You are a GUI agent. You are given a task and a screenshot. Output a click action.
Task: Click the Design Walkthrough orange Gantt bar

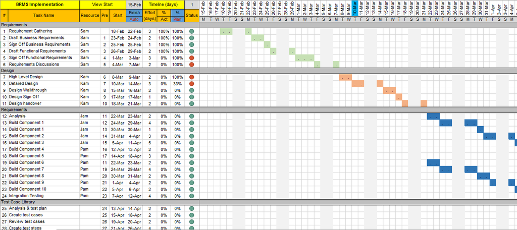[x=389, y=90]
